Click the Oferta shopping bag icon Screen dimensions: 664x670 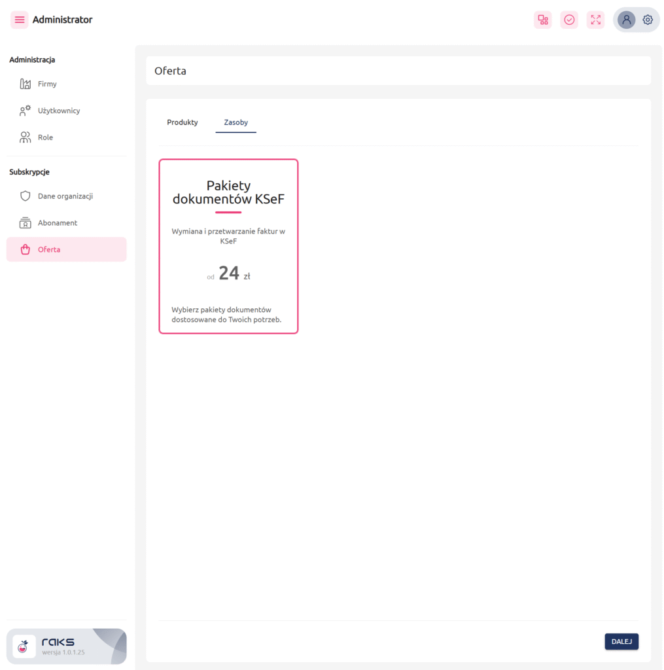[x=26, y=249]
